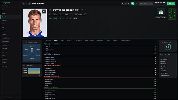Advance time by 30m
Screen dimensions: 178x100
145,3
